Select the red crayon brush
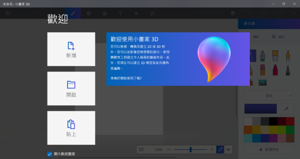The width and height of the screenshot is (300, 159). click(x=275, y=70)
